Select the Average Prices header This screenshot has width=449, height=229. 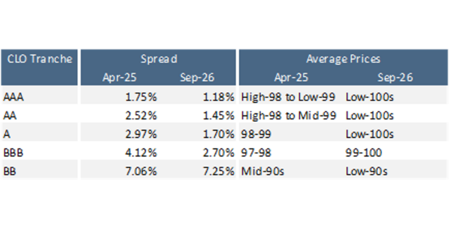pos(343,59)
